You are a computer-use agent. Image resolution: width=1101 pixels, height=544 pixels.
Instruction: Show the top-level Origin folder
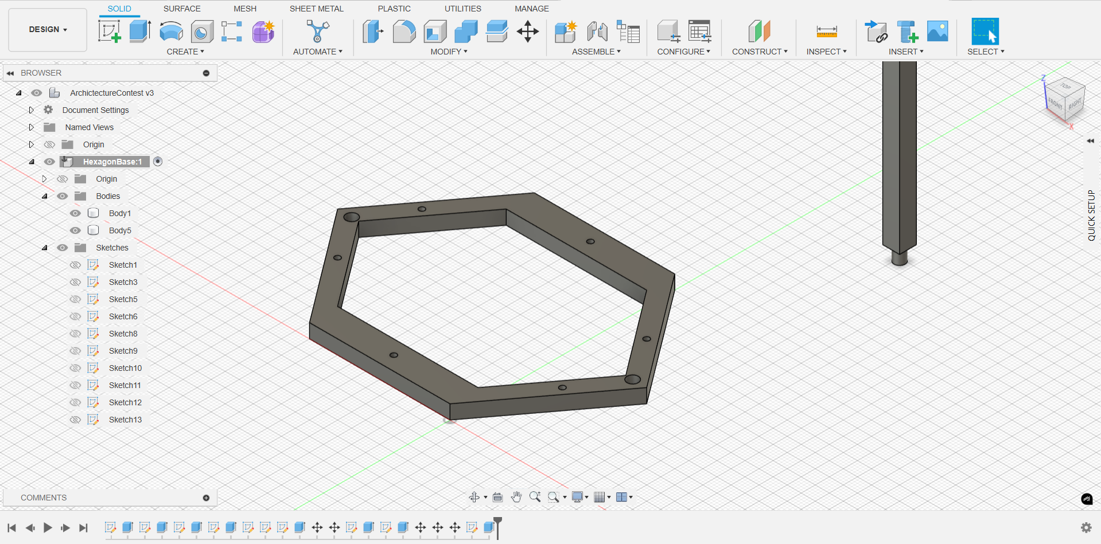tap(50, 144)
